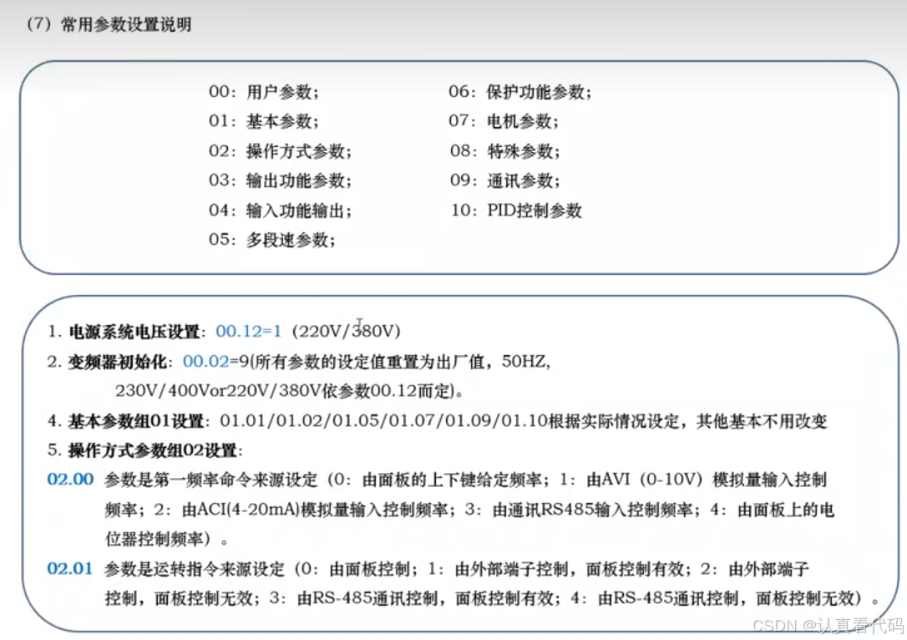Click the 'ACI(4-20mA)' text
This screenshot has width=907, height=640.
click(x=249, y=510)
